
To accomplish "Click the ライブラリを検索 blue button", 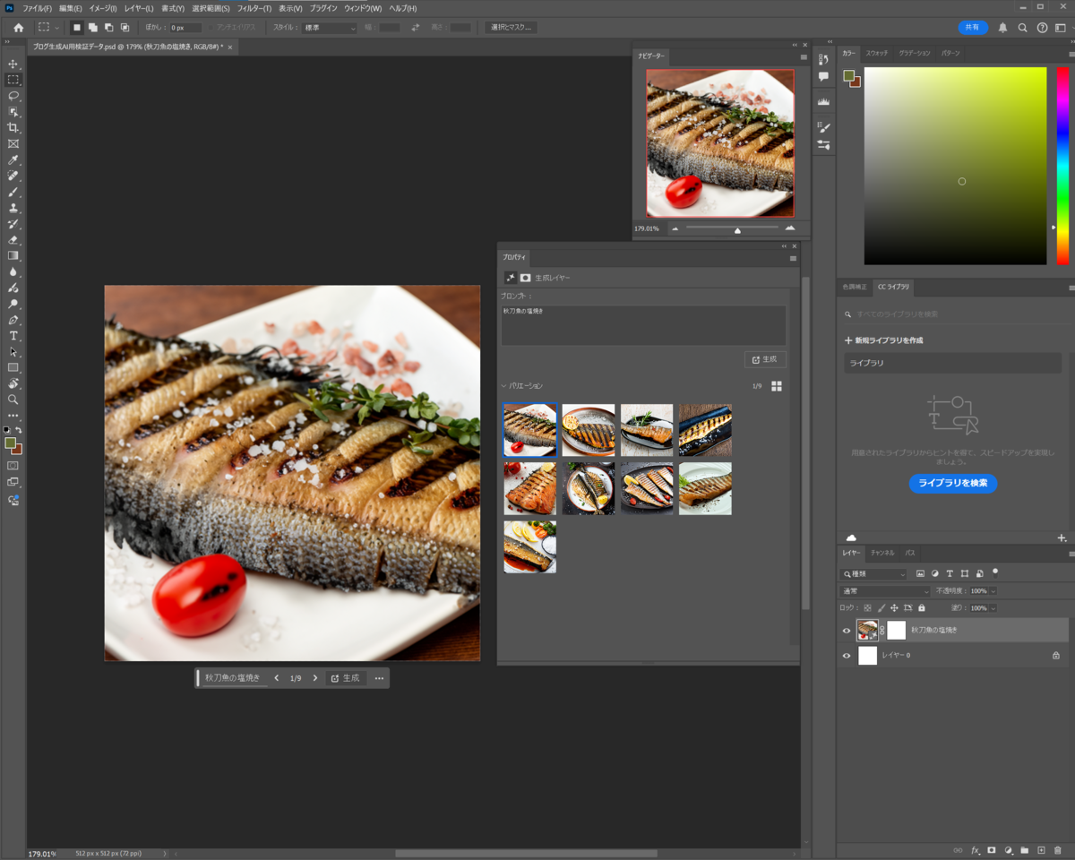I will coord(953,483).
